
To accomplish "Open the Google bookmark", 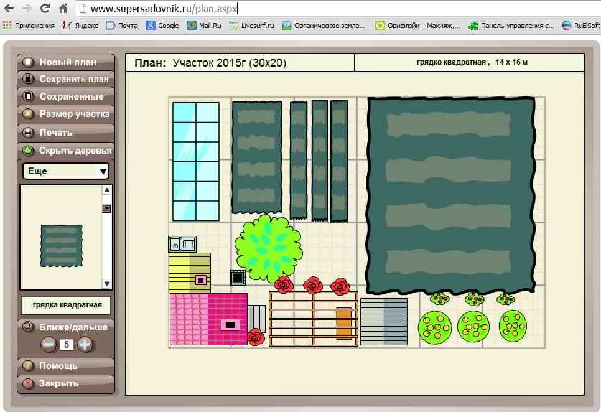I will 162,26.
